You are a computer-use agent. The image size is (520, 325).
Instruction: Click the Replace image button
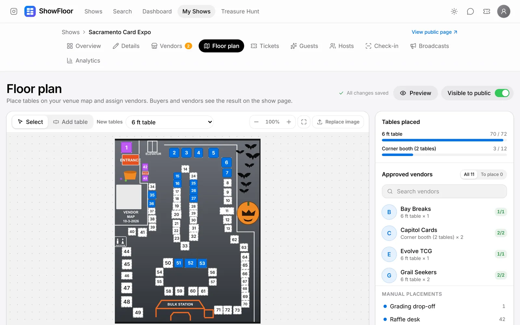pos(338,122)
